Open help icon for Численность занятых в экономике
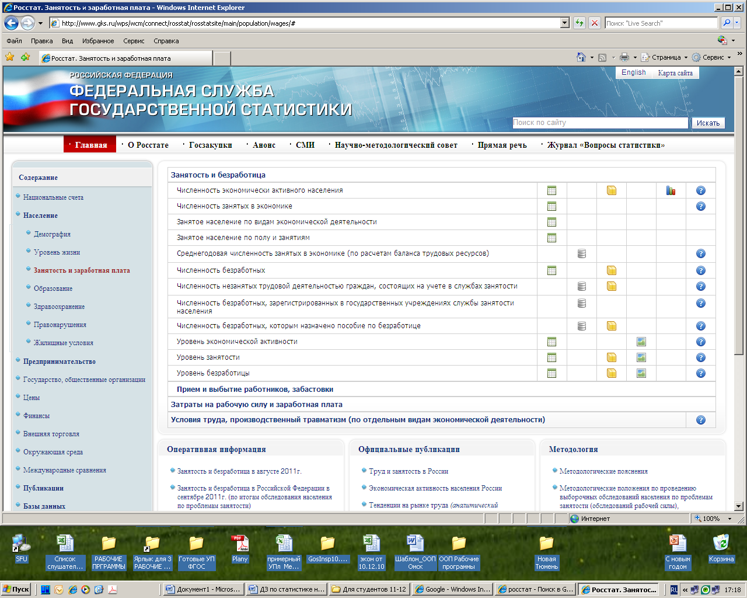 click(x=701, y=206)
